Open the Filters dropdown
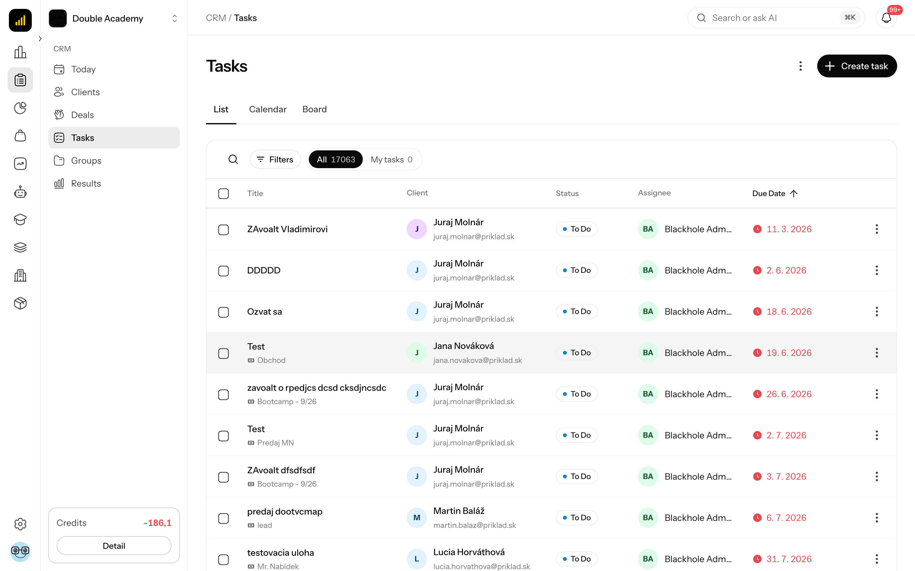The width and height of the screenshot is (915, 571). pyautogui.click(x=275, y=159)
